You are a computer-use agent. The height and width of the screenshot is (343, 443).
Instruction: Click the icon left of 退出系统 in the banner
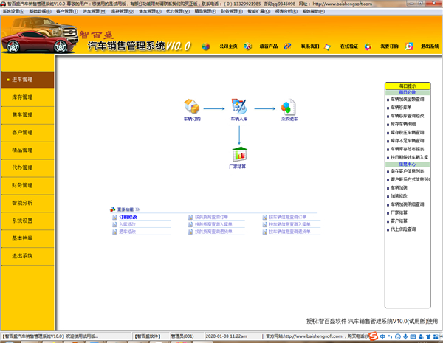[x=409, y=46]
